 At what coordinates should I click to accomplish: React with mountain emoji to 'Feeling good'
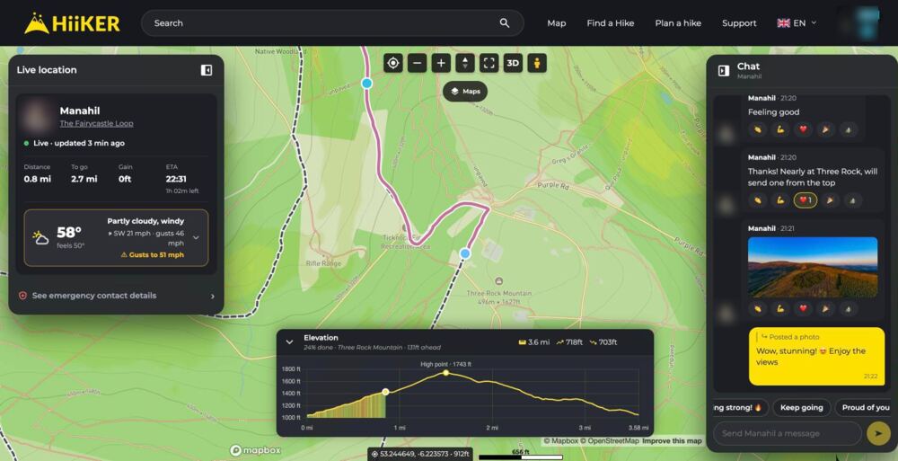(x=849, y=129)
